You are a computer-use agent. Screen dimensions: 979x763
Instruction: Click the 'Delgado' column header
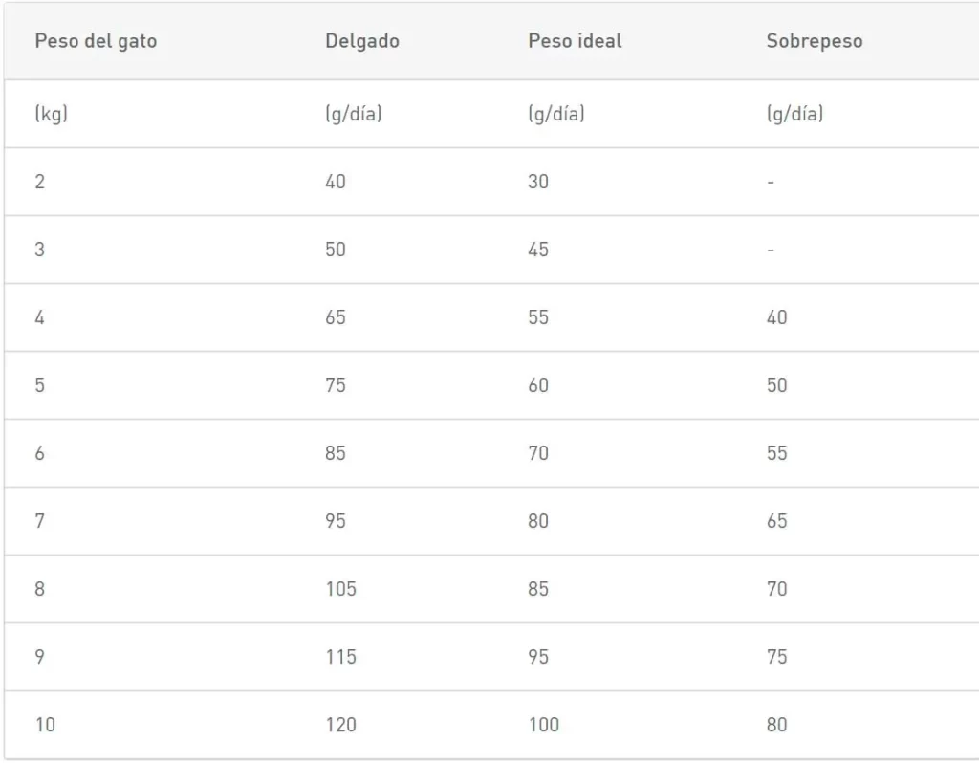click(362, 41)
